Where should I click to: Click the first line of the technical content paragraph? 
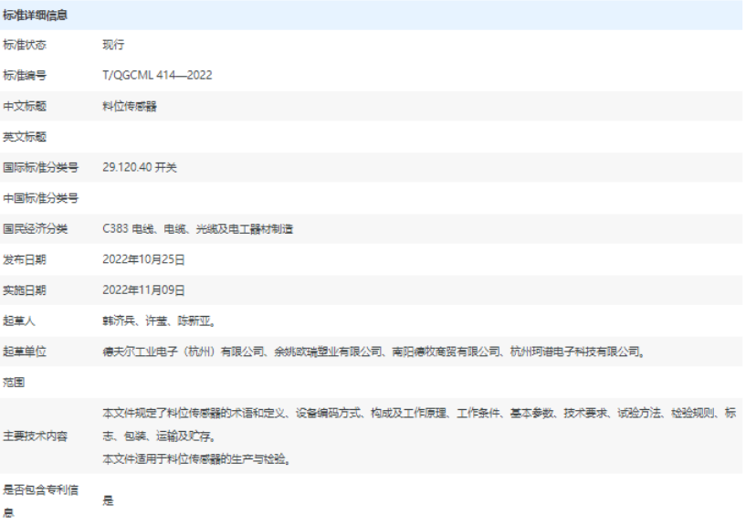click(420, 414)
